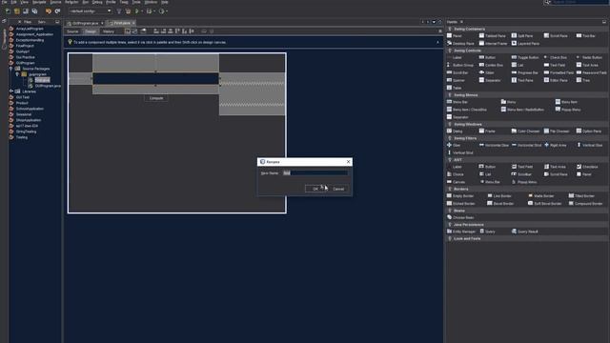Expand the Look and Feels palette section
The height and width of the screenshot is (343, 610).
pyautogui.click(x=450, y=239)
